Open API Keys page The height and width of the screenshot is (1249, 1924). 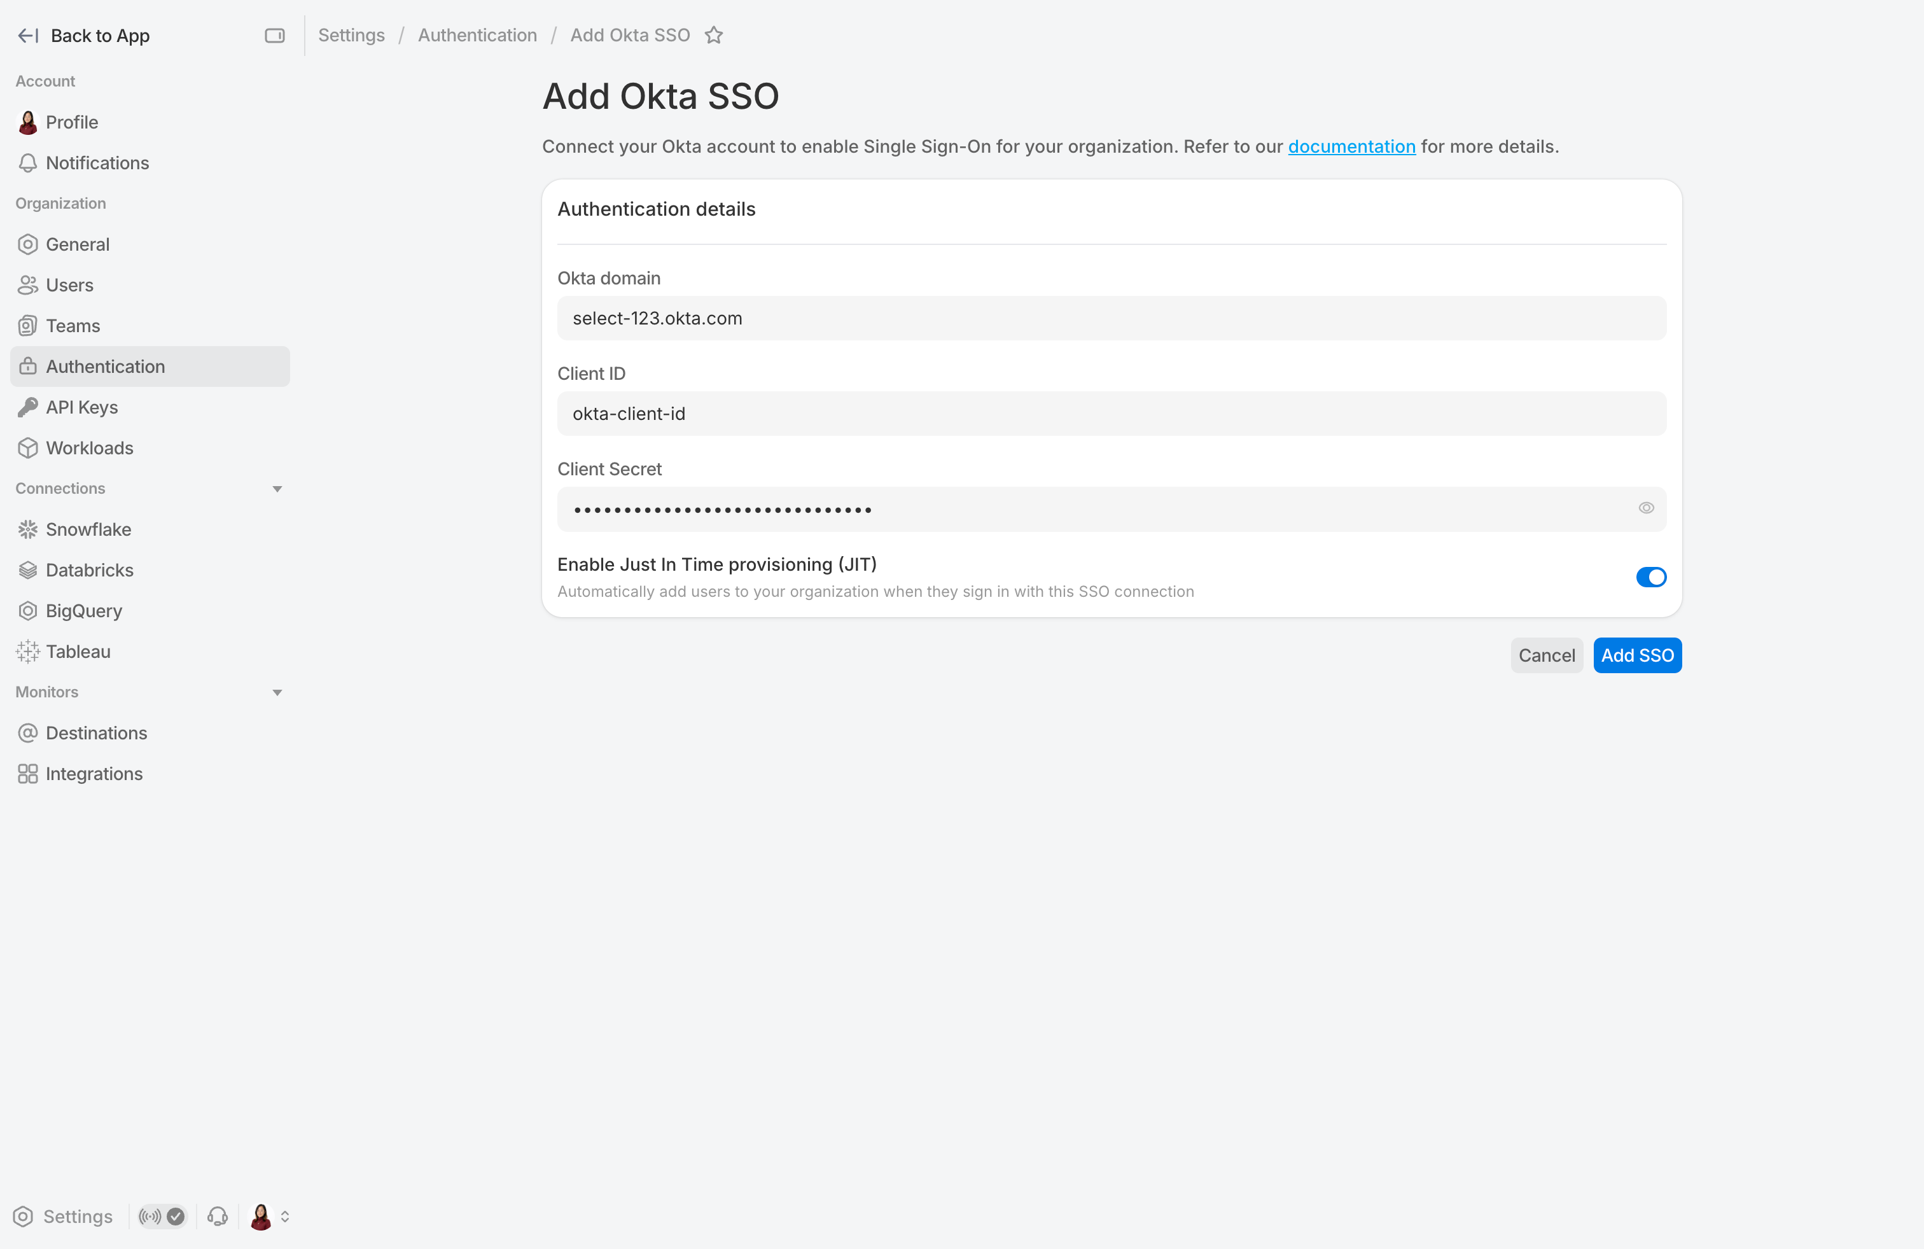[x=150, y=407]
